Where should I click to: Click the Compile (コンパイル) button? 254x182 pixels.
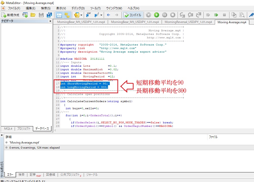coord(133,15)
